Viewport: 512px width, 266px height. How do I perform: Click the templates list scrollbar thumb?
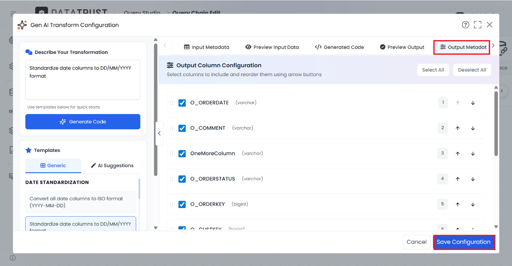pyautogui.click(x=140, y=189)
